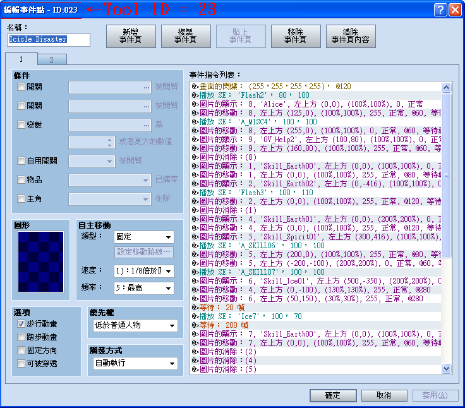Open the 速度 speed dropdown
465x408 pixels.
point(144,271)
